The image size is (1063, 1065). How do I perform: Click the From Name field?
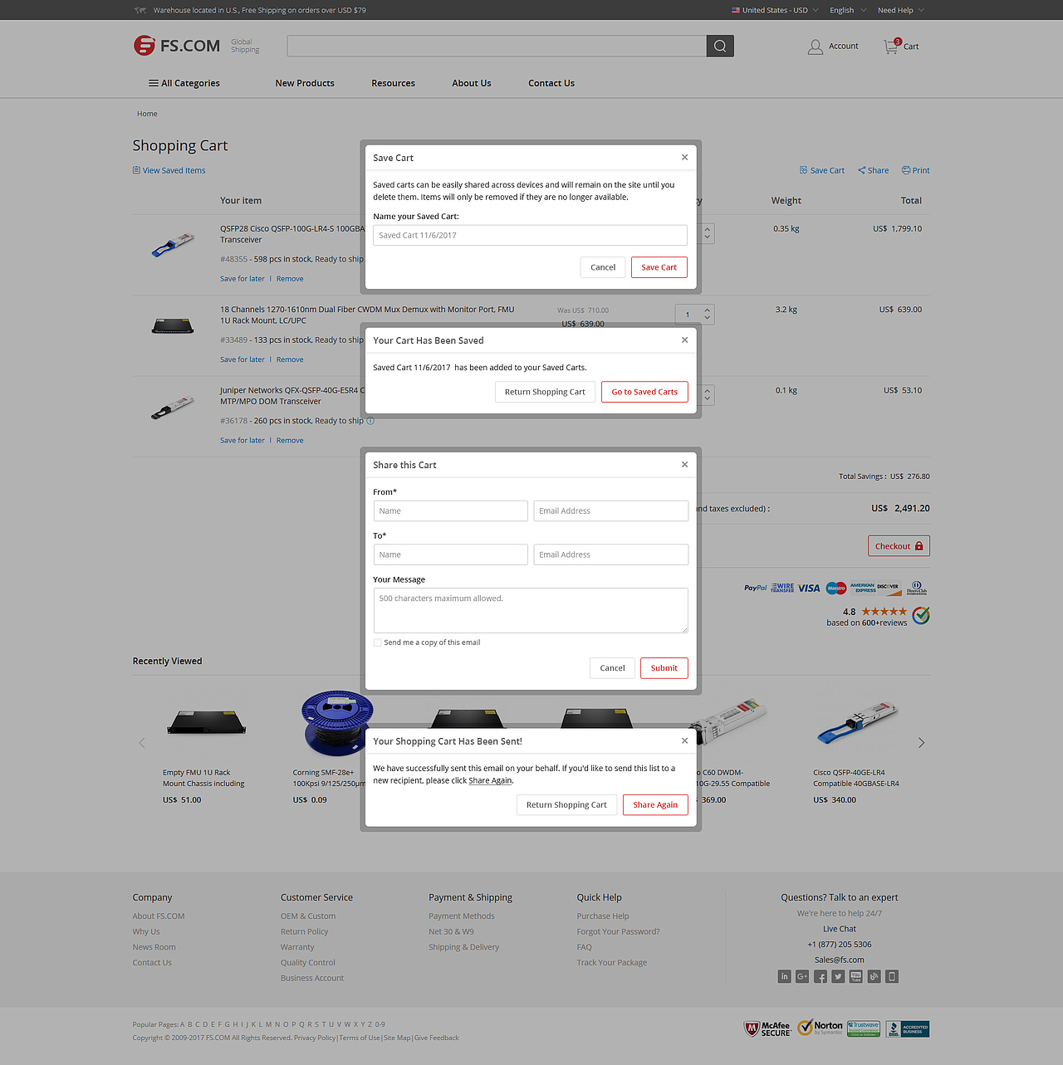click(x=450, y=511)
